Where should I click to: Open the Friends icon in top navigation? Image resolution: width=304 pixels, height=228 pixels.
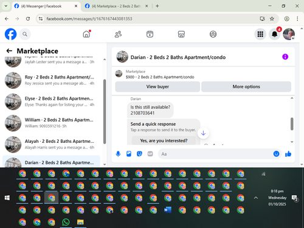pyautogui.click(x=118, y=34)
